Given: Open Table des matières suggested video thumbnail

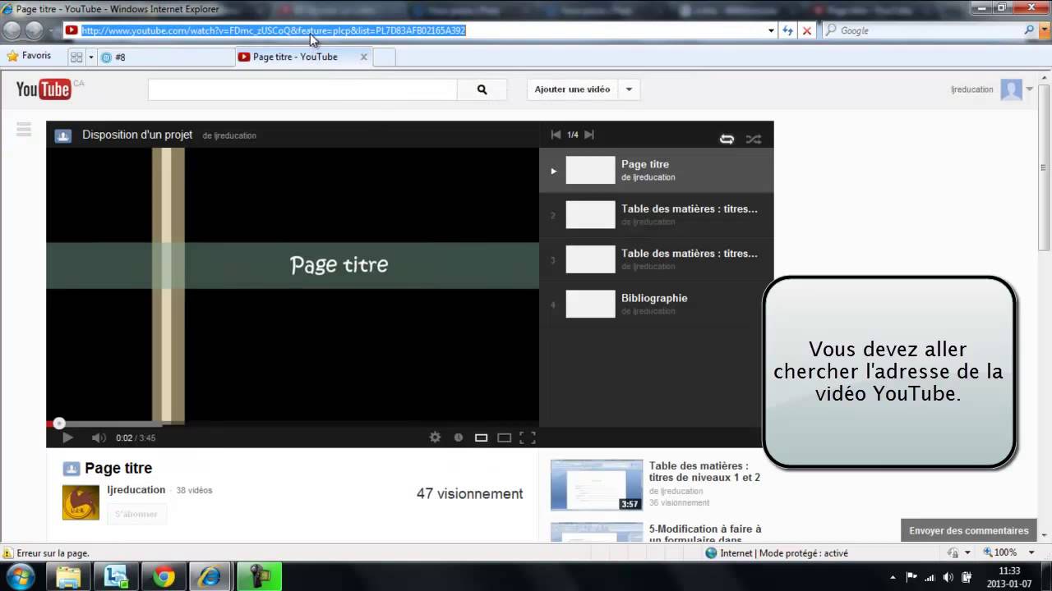Looking at the screenshot, I should point(597,484).
